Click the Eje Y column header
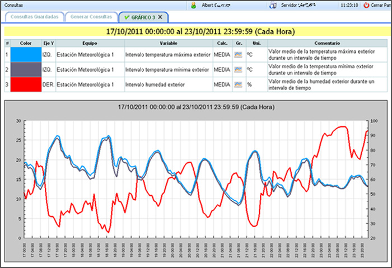The width and height of the screenshot is (392, 268). pyautogui.click(x=49, y=43)
